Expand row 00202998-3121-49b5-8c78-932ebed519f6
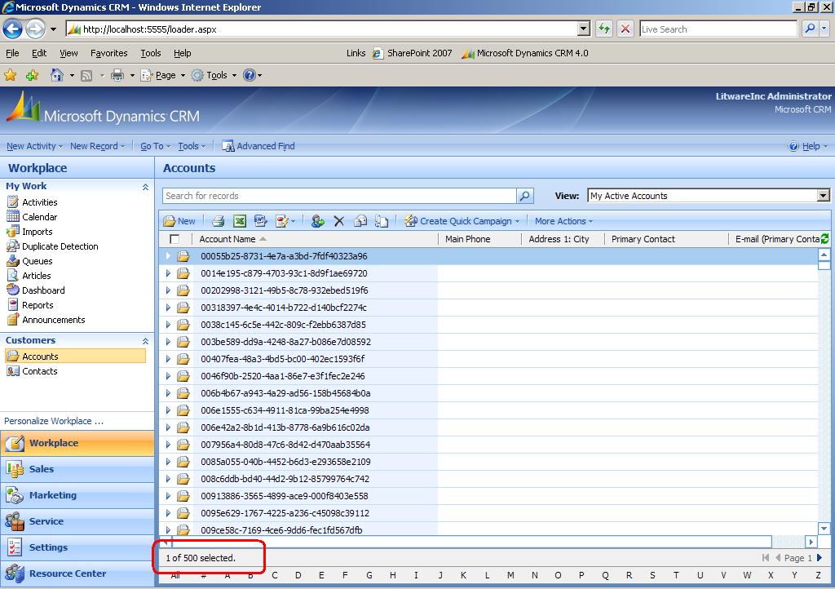Image resolution: width=835 pixels, height=589 pixels. click(168, 290)
